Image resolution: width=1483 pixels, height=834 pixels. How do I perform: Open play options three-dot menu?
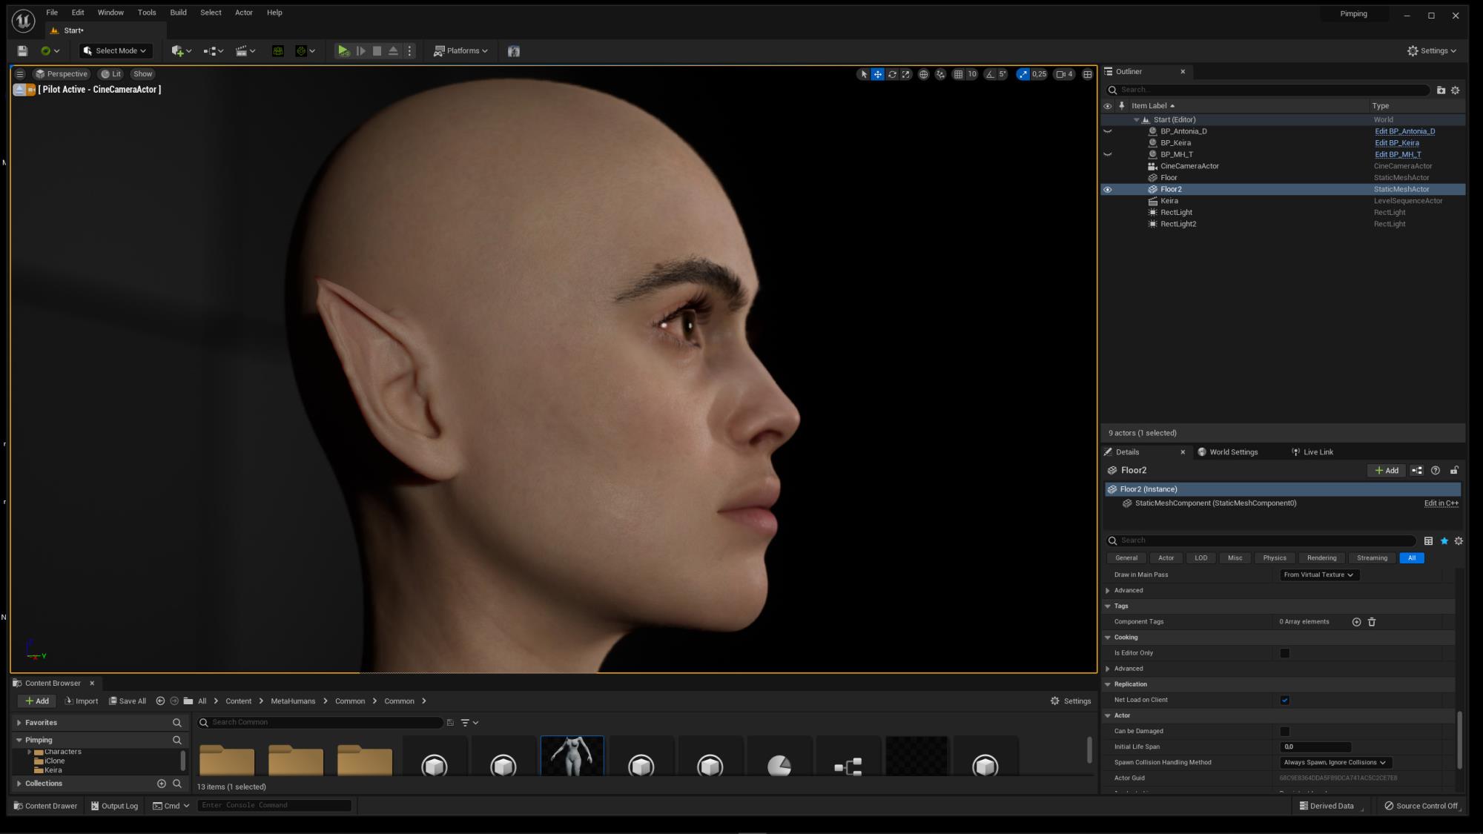click(x=409, y=51)
